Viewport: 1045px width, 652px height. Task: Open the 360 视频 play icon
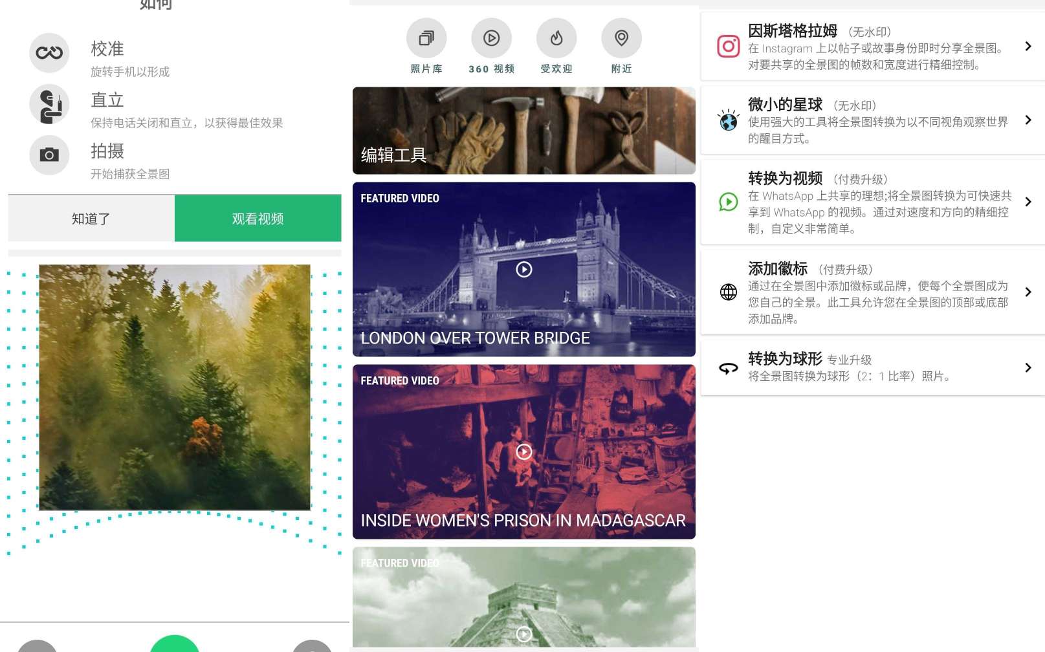click(x=491, y=38)
